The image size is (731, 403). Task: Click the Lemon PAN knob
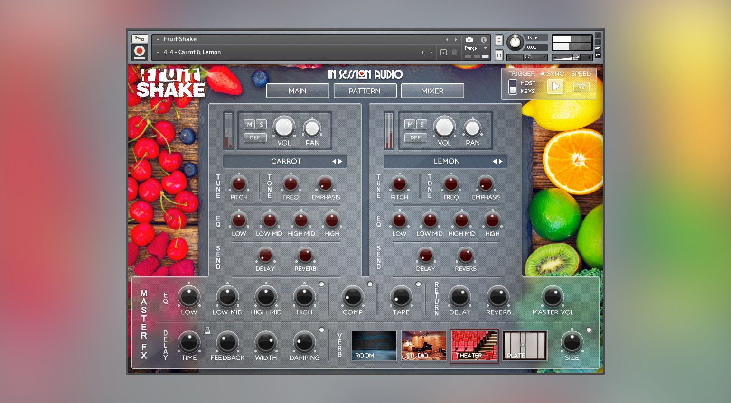[x=472, y=128]
